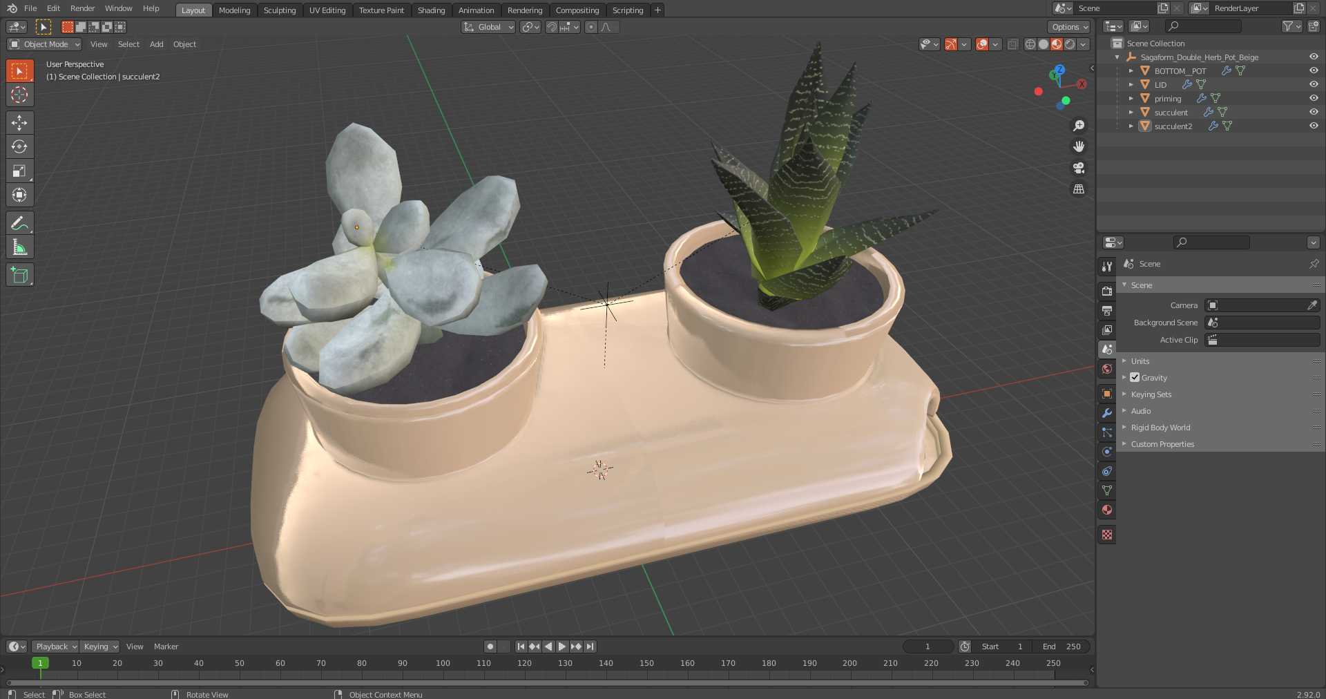
Task: Select the Rotate tool
Action: click(x=19, y=146)
